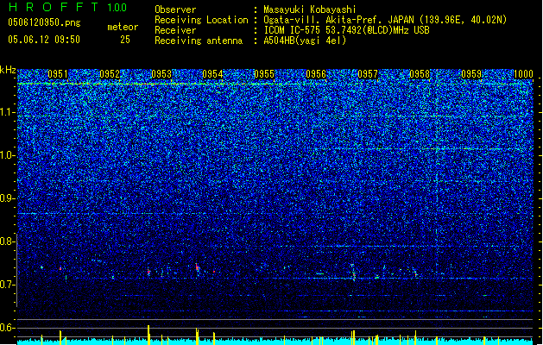The width and height of the screenshot is (543, 345).
Task: Click the red meteor echo near 0953
Action: pyautogui.click(x=148, y=272)
